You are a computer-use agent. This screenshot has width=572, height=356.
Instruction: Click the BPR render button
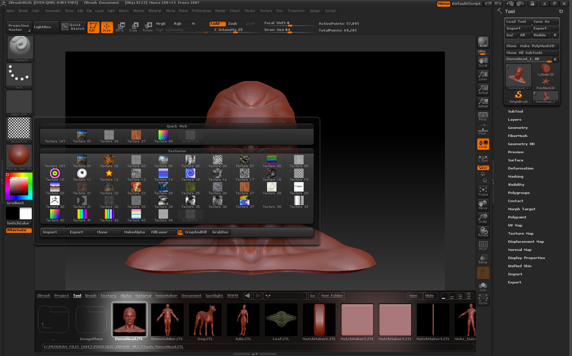point(483,42)
